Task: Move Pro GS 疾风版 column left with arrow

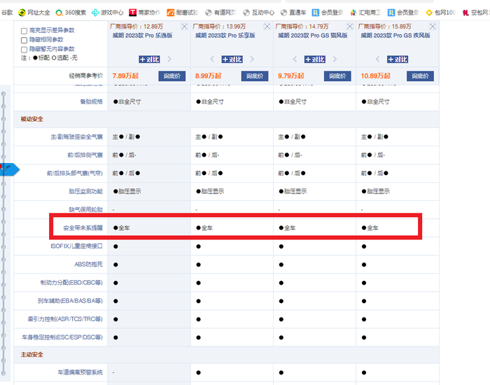Action: (x=377, y=59)
